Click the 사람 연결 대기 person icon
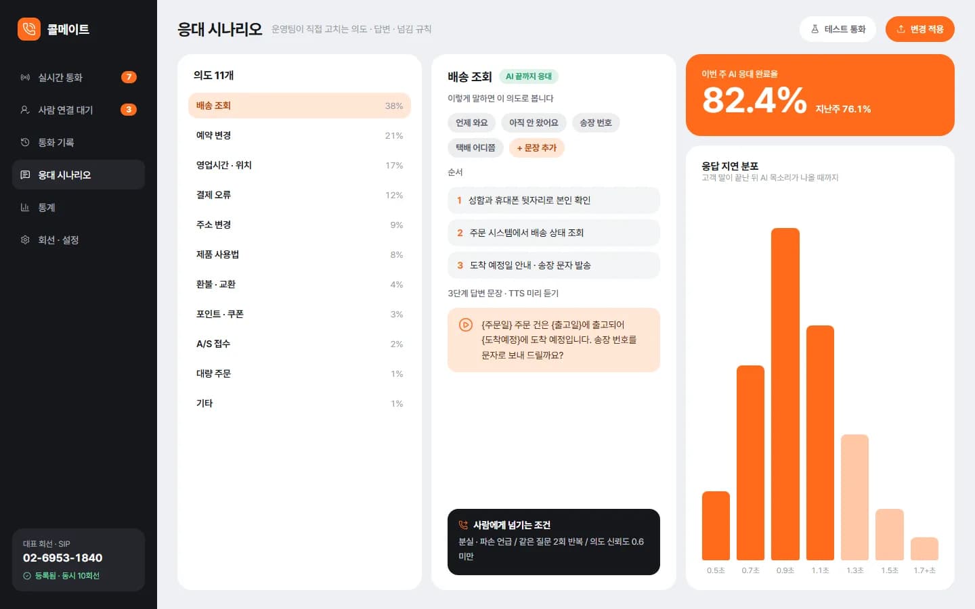 tap(25, 110)
